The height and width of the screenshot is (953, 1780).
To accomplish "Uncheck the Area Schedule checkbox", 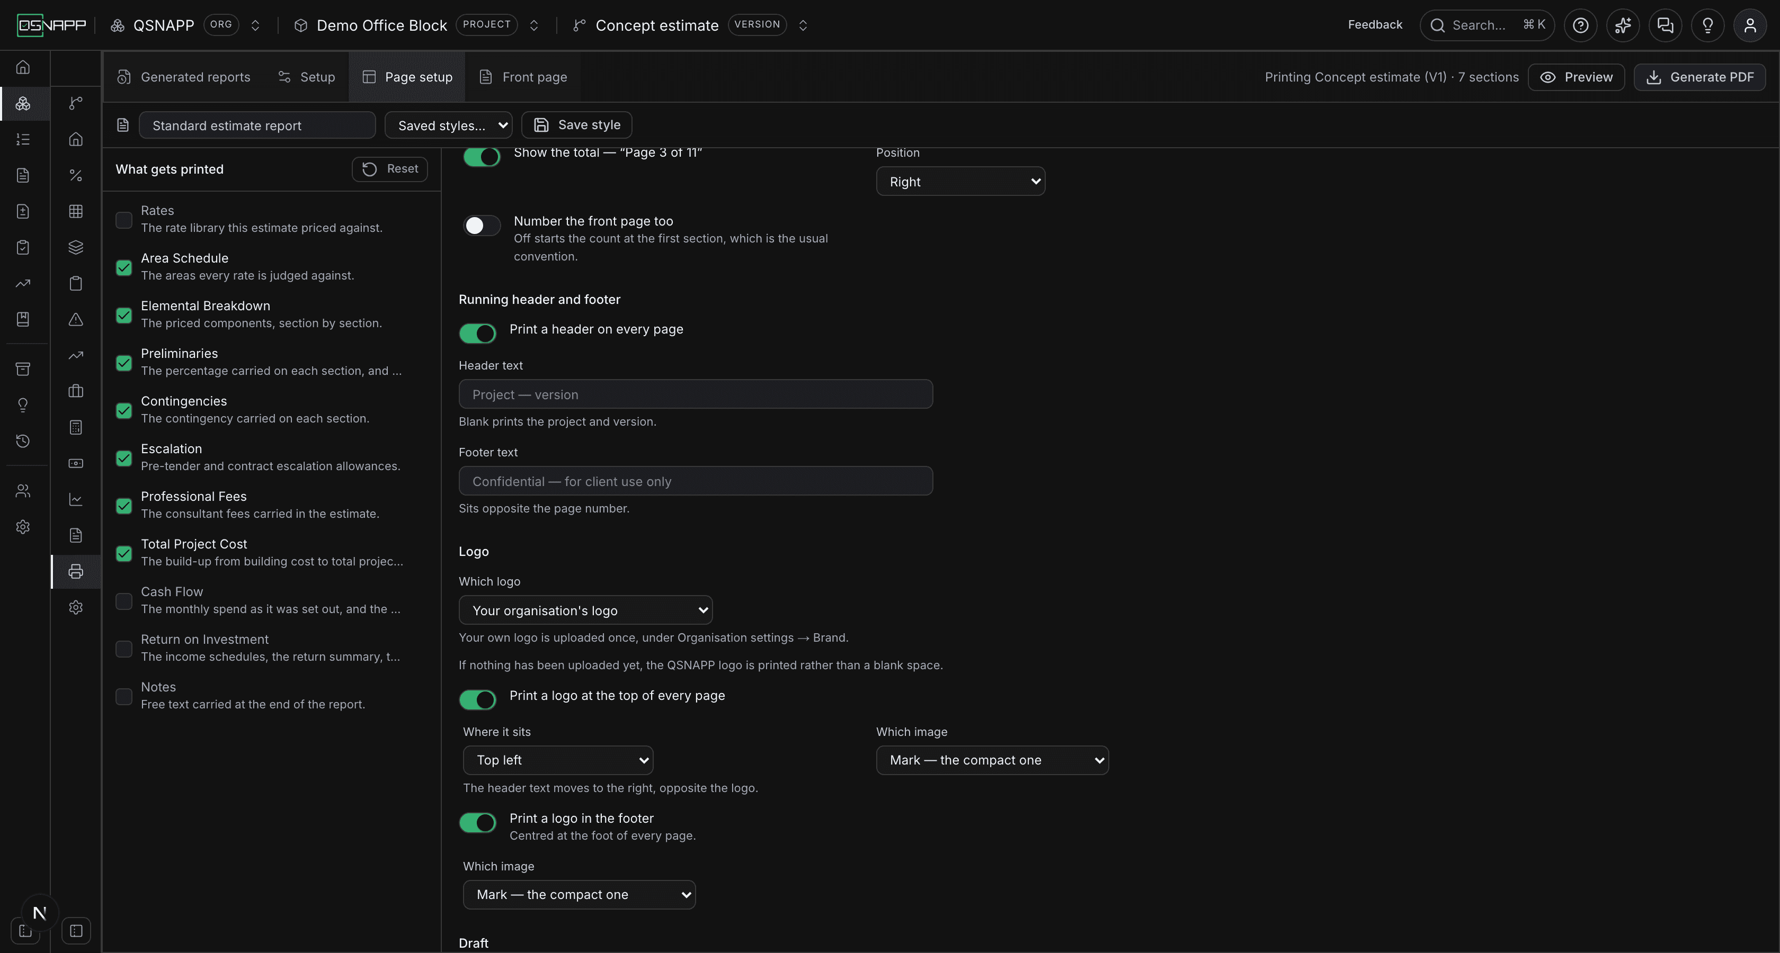I will pos(123,267).
